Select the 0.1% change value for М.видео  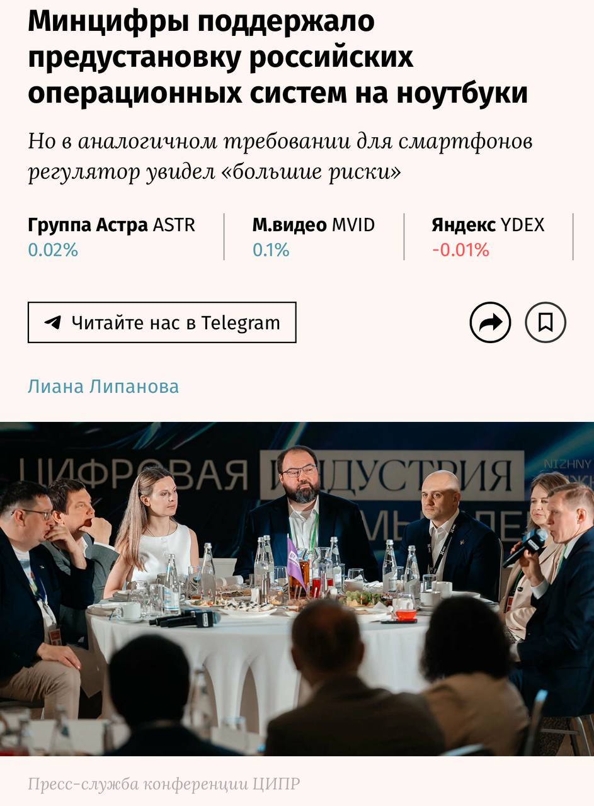(x=271, y=250)
